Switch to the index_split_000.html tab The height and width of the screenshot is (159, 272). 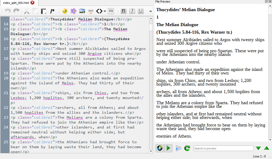coord(16,3)
